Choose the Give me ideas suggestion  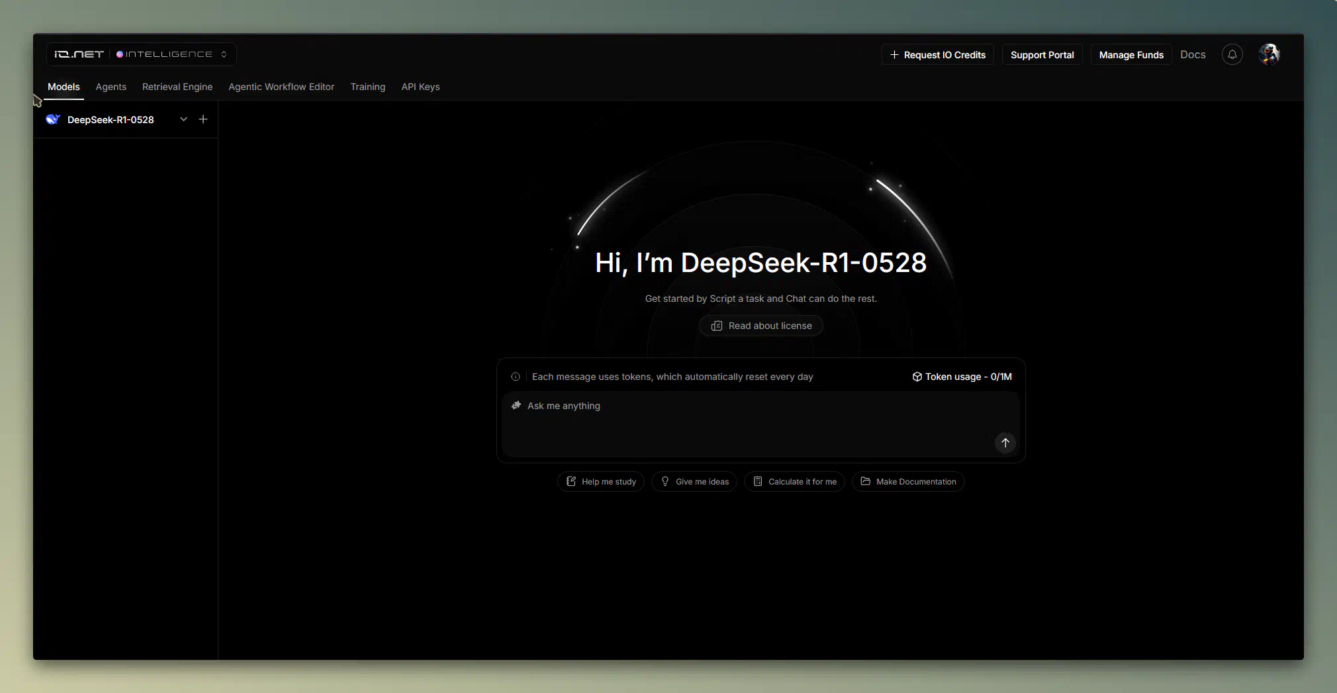[x=694, y=481]
